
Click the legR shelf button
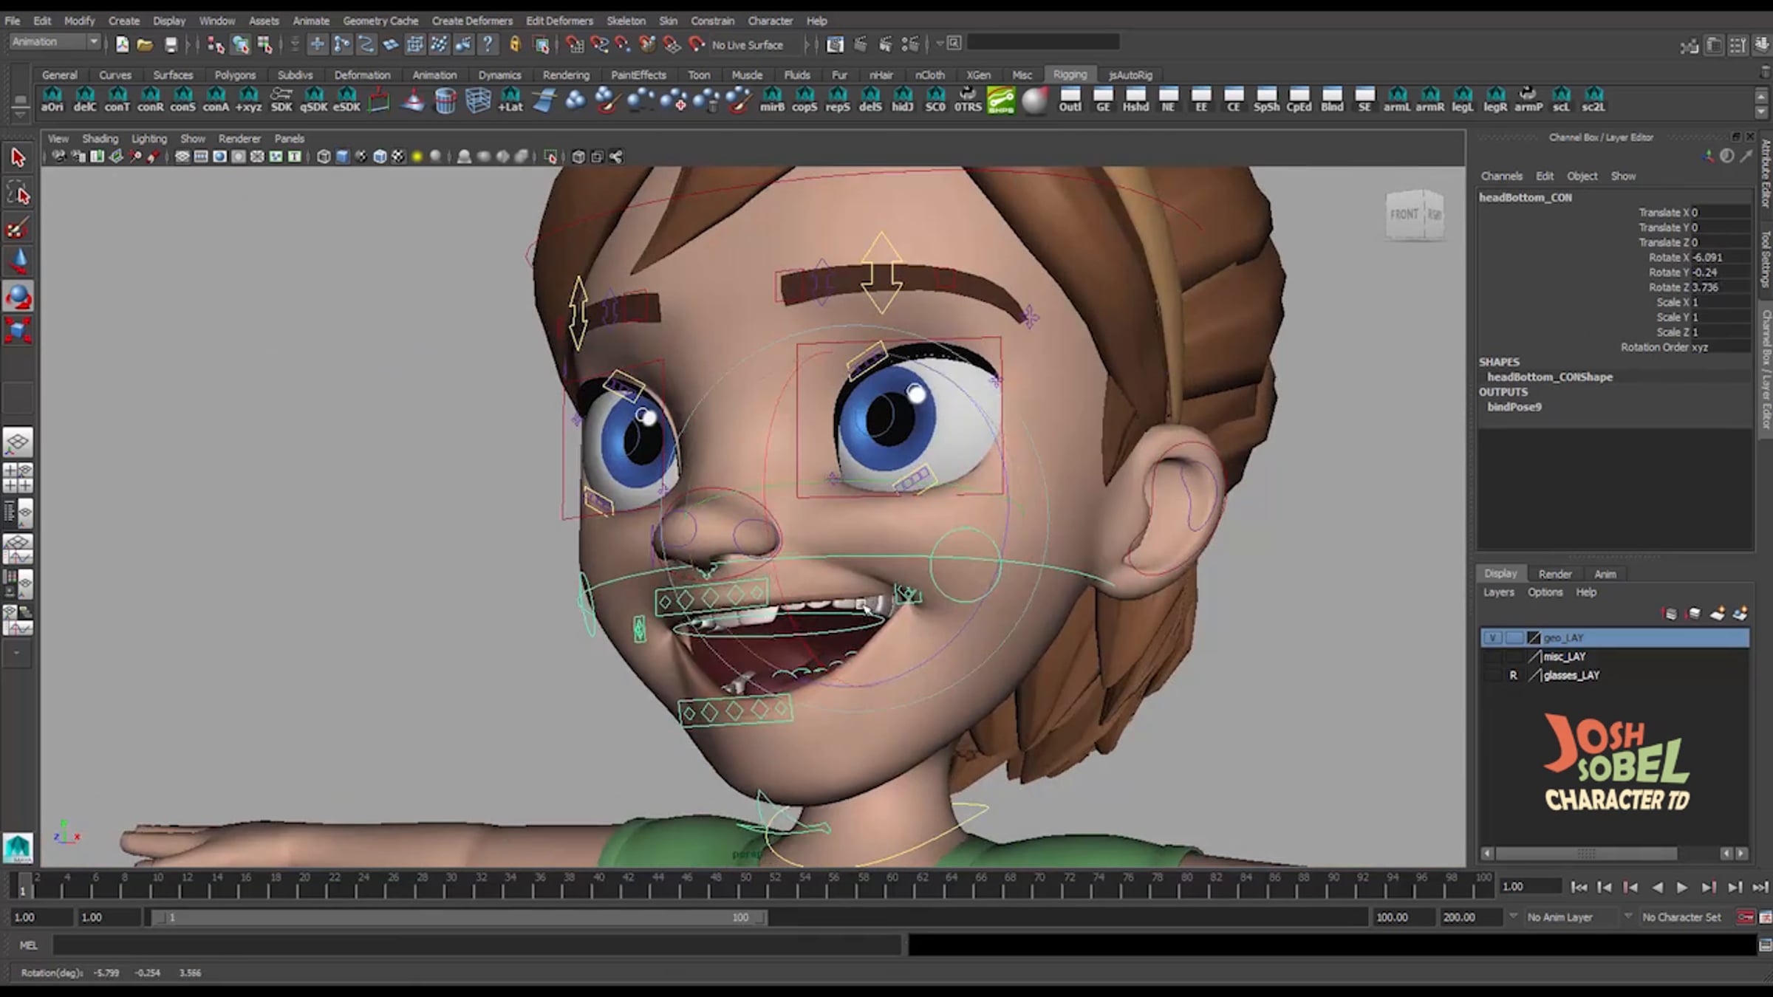(x=1495, y=99)
